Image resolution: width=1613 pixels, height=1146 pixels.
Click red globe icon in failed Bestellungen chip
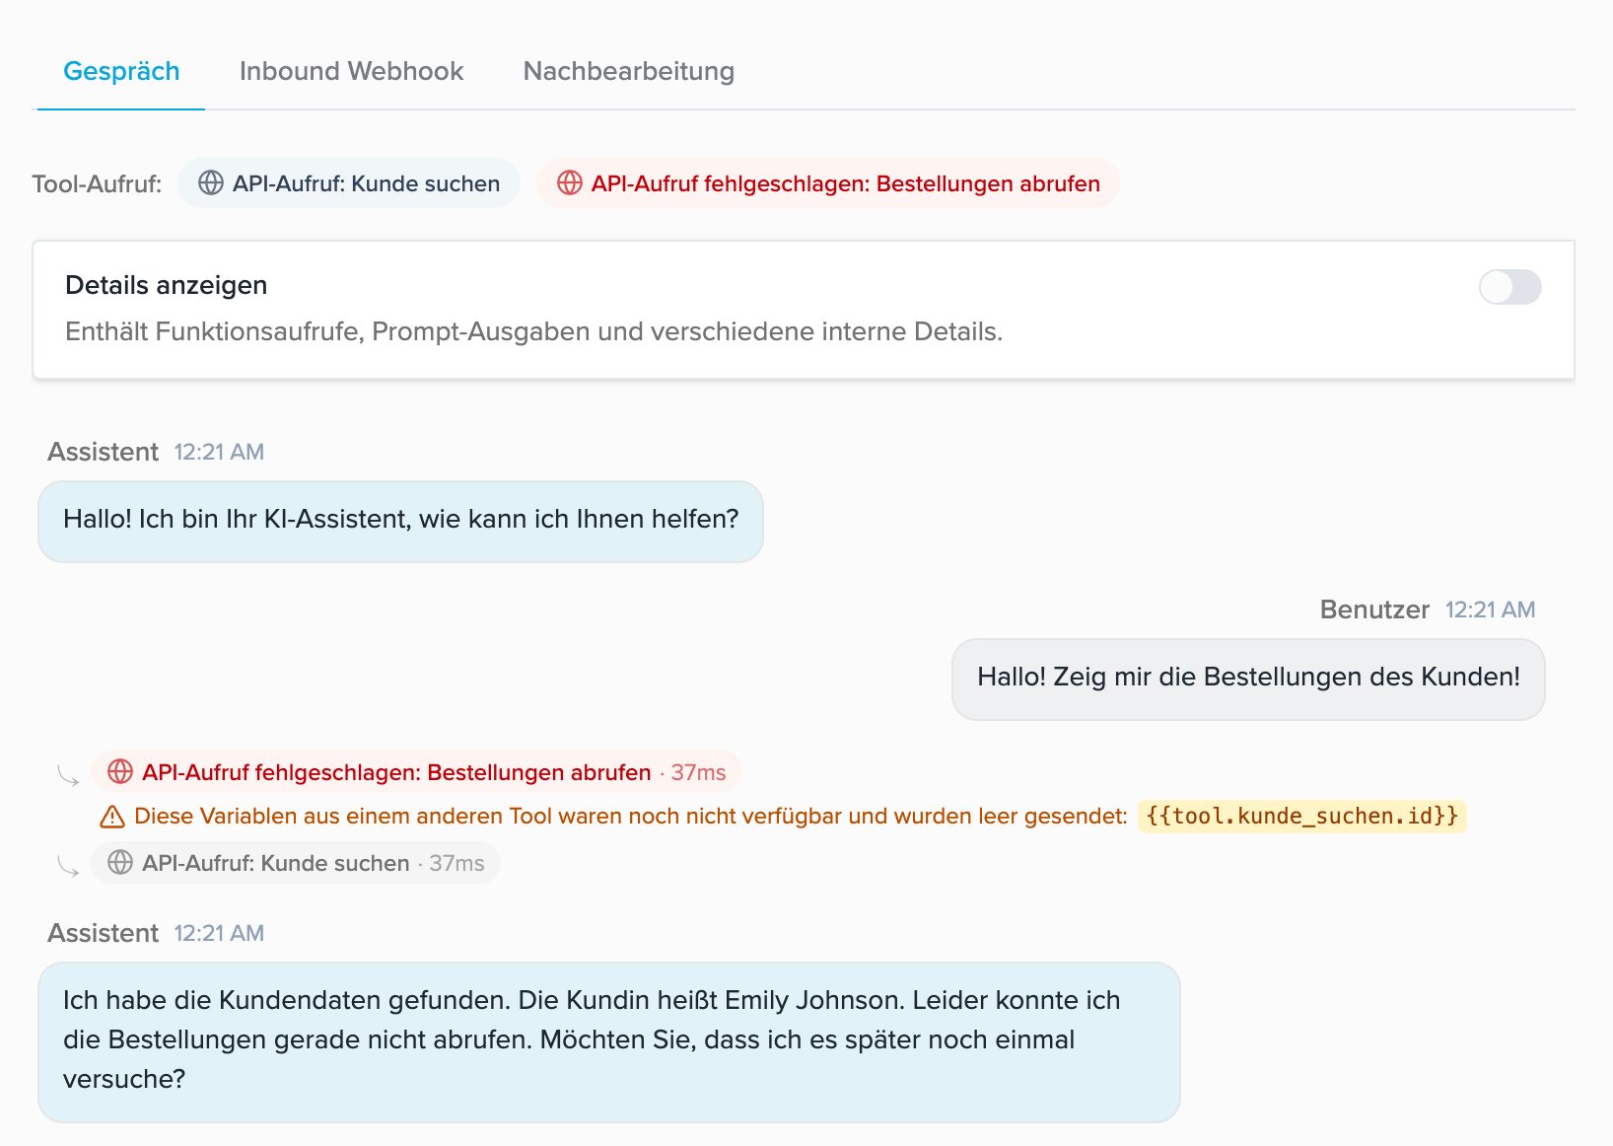[x=570, y=183]
